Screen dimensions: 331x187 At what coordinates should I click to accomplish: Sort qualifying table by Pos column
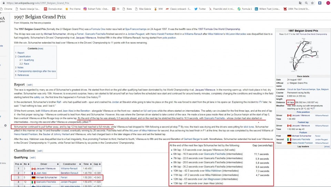pos(18,164)
